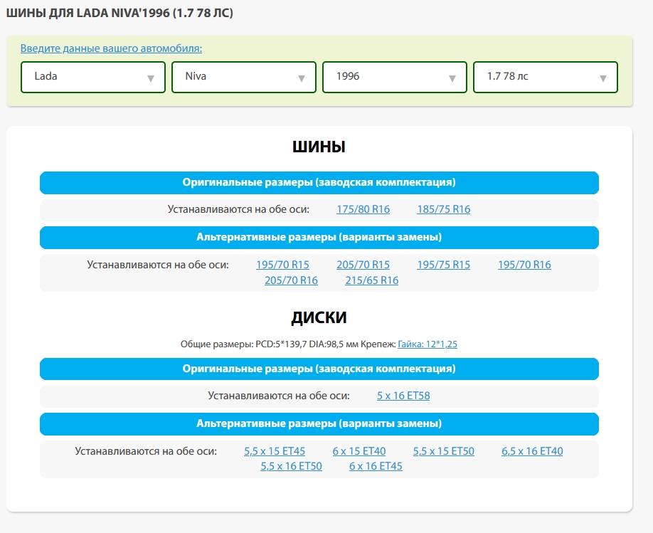Select alternative tire 205/70 R15
The image size is (653, 533).
363,265
